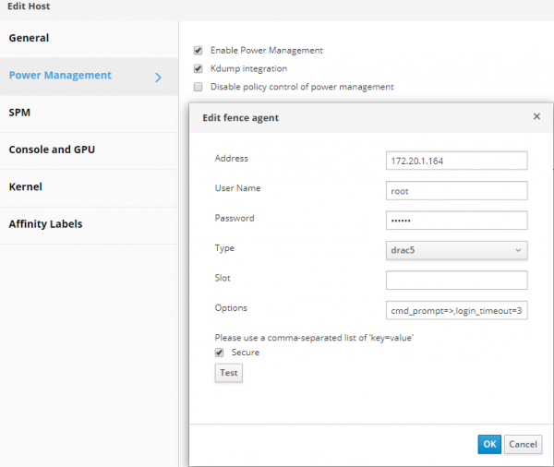Screen dimensions: 554x467
Task: Click the Power Management chevron arrow
Action: (158, 77)
